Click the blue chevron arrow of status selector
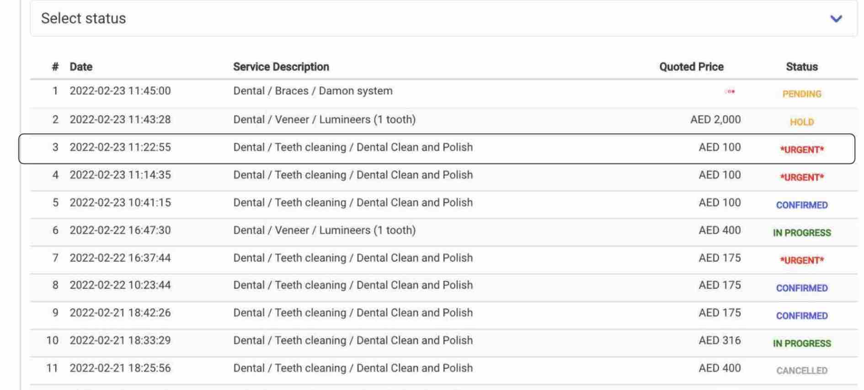Viewport: 864px width, 390px height. pos(836,19)
